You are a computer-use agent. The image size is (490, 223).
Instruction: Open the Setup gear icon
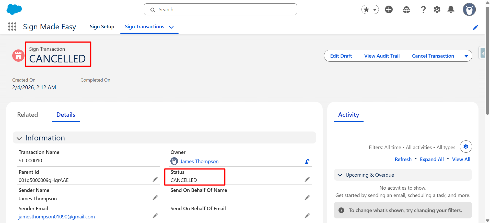437,10
